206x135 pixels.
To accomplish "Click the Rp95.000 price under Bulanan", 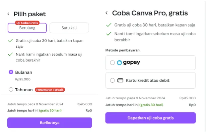I will tap(23, 79).
